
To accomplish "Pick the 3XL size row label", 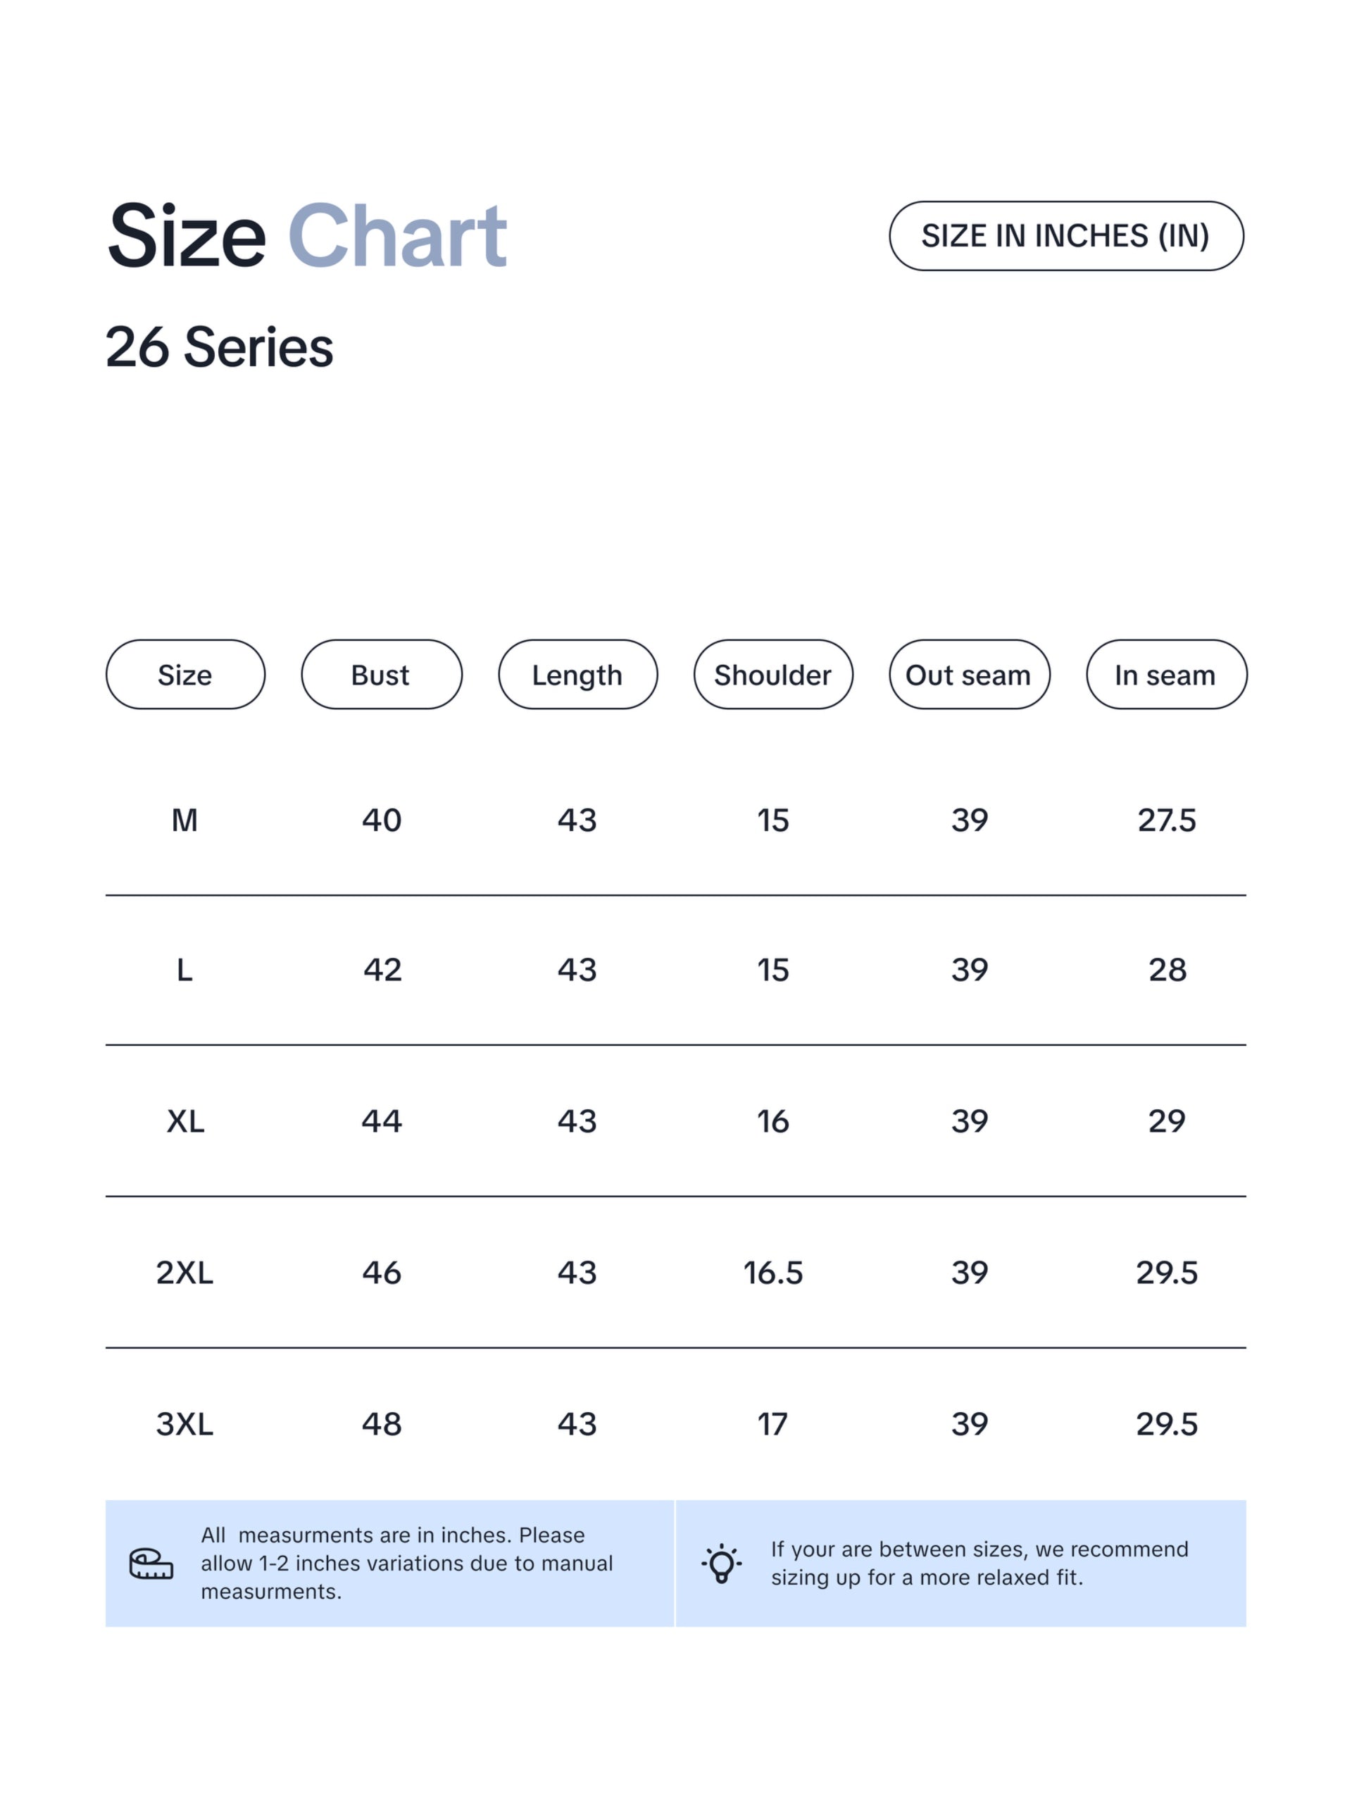I will pyautogui.click(x=185, y=1424).
